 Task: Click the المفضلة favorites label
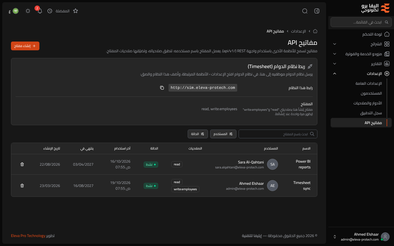(63, 11)
